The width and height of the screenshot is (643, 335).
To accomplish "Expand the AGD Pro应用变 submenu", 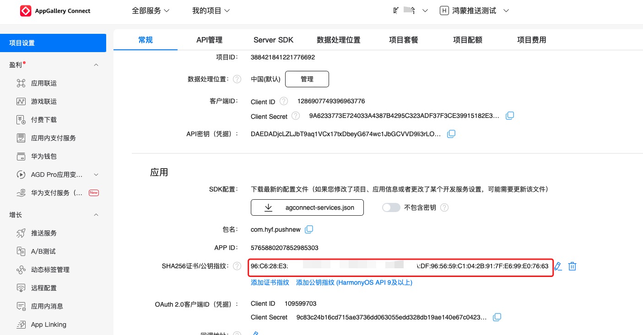I will pyautogui.click(x=96, y=175).
